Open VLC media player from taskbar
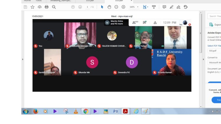 click(x=75, y=111)
